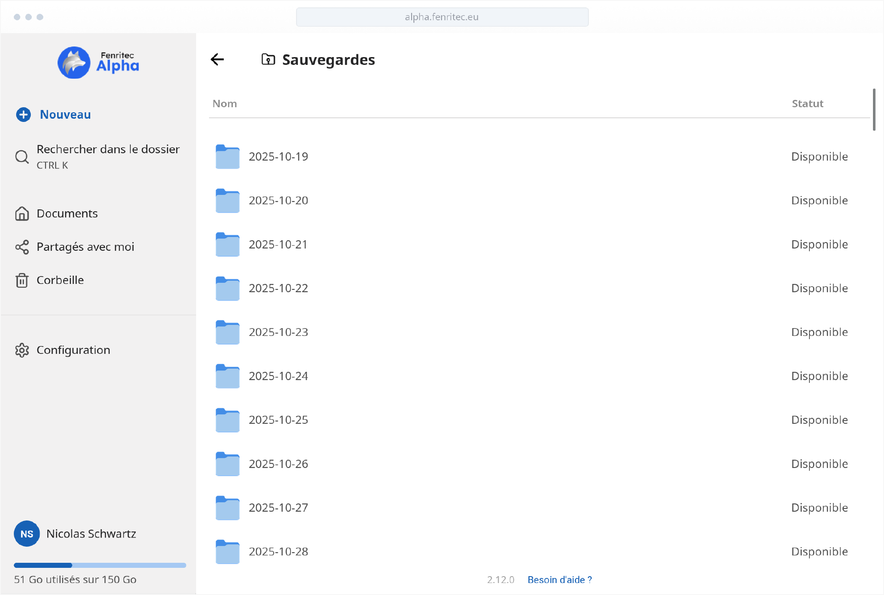The height and width of the screenshot is (595, 884).
Task: Click Disponible status of 2025-10-25
Action: [820, 420]
